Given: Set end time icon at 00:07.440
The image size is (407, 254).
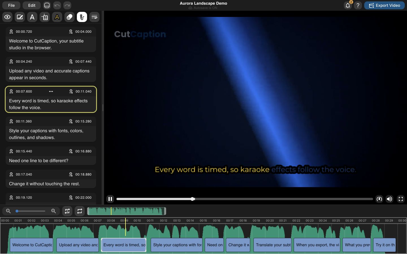Looking at the screenshot, I should [71, 62].
